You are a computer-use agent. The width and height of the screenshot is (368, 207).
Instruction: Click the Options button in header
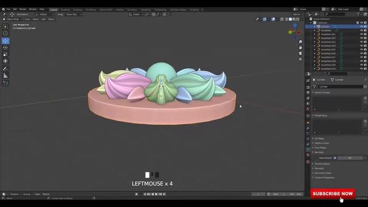tap(297, 14)
